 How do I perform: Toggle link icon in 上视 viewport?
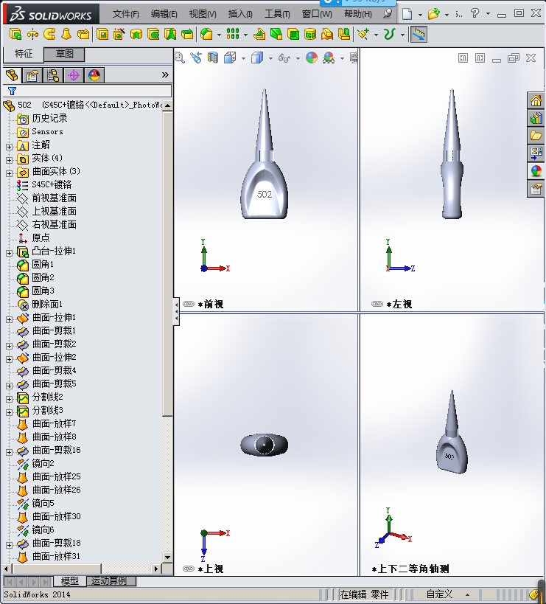tap(189, 569)
